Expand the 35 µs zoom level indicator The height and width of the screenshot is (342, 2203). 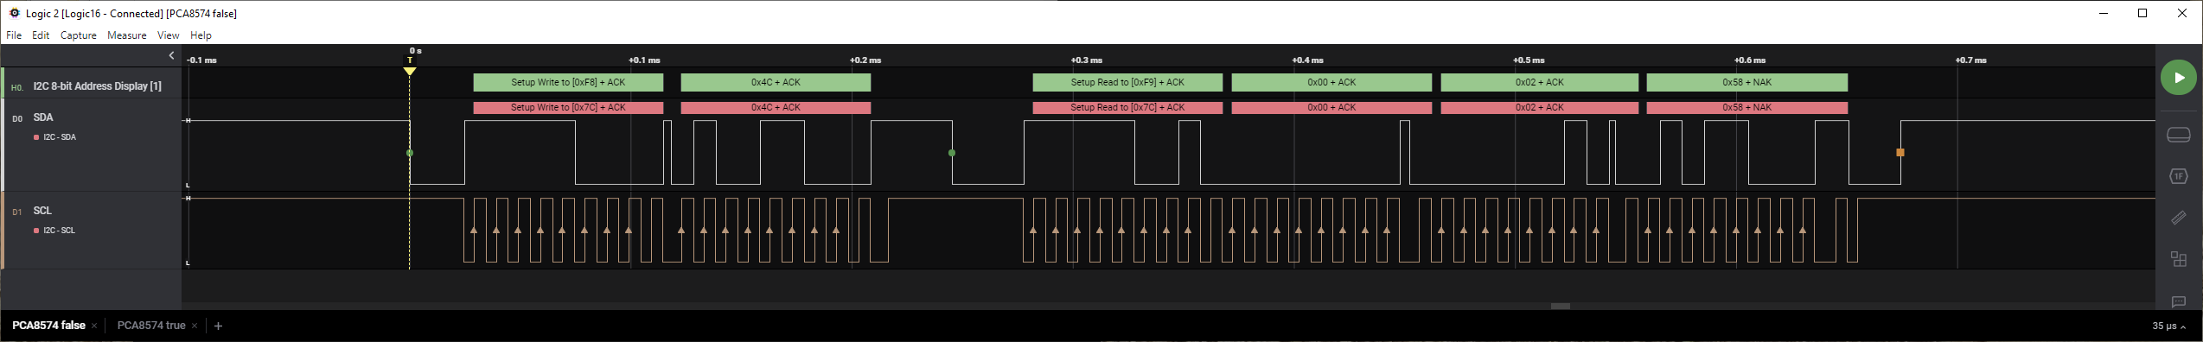(x=2169, y=326)
